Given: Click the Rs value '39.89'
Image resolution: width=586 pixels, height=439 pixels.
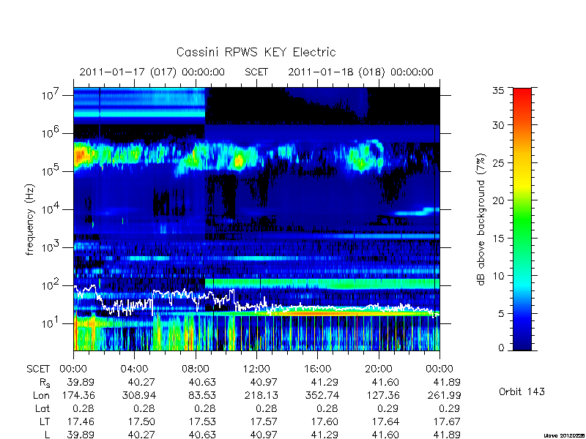Looking at the screenshot, I should click(x=81, y=382).
